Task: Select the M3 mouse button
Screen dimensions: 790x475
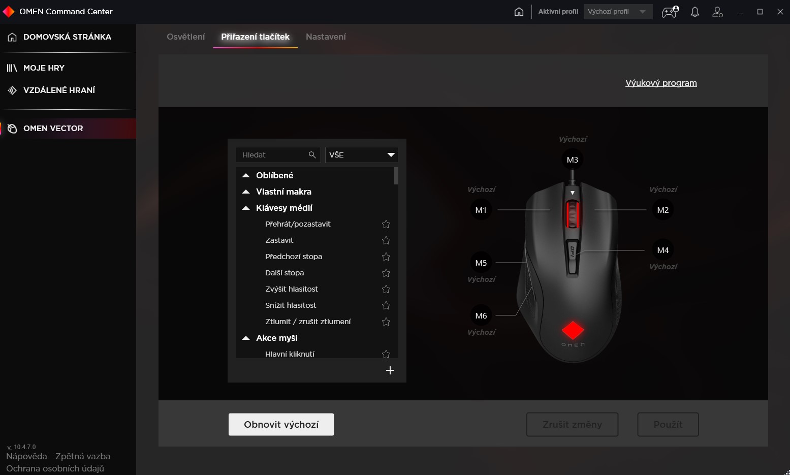Action: coord(572,160)
